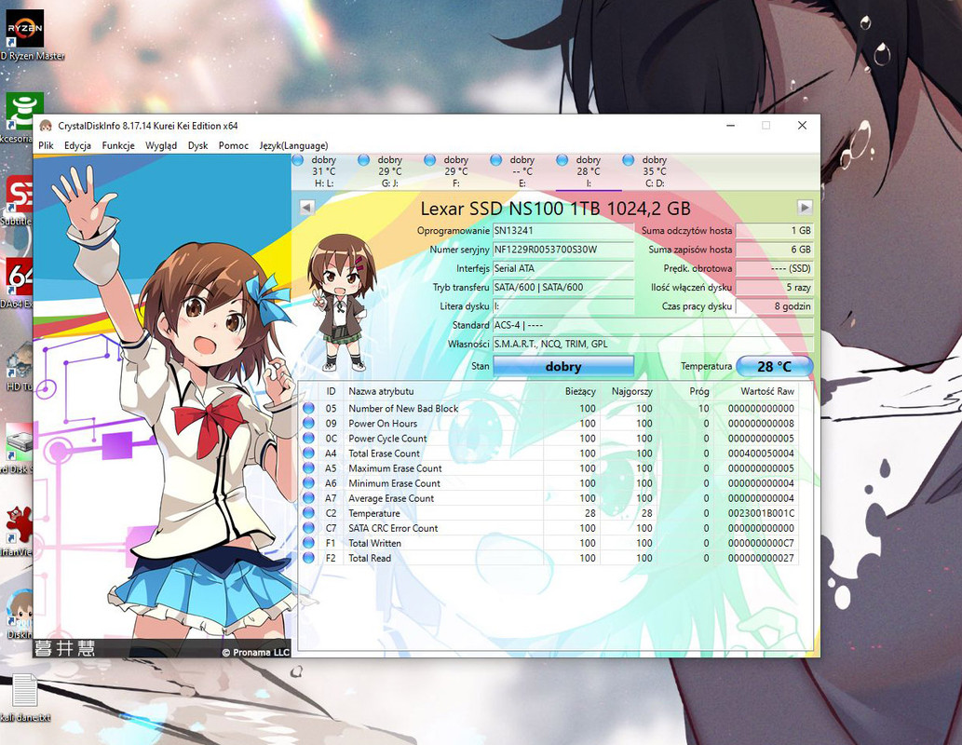This screenshot has height=745, width=962.
Task: Open Ryzen Master desktop shortcut
Action: [24, 35]
